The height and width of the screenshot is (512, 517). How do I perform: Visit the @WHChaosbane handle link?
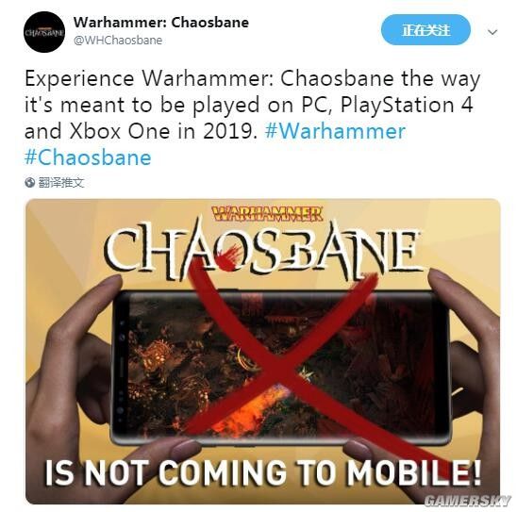pos(118,41)
